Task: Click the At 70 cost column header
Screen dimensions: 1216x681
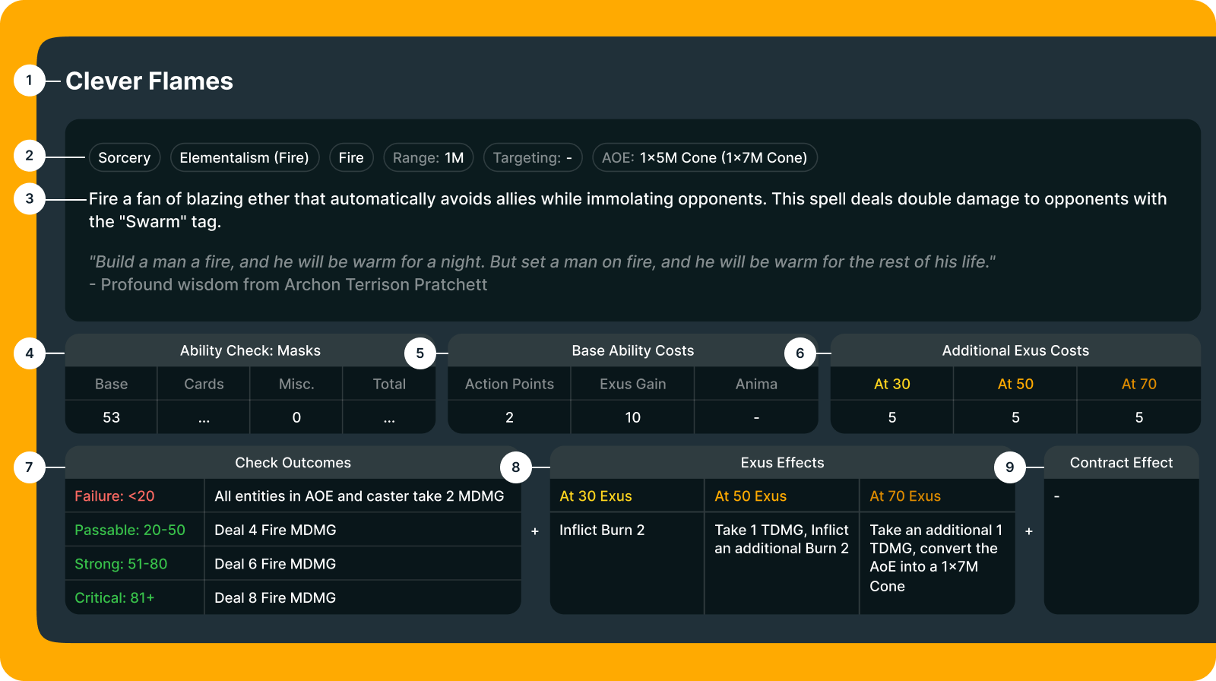Action: [1139, 384]
